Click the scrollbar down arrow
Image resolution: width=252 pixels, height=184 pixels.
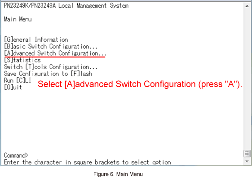point(247,161)
